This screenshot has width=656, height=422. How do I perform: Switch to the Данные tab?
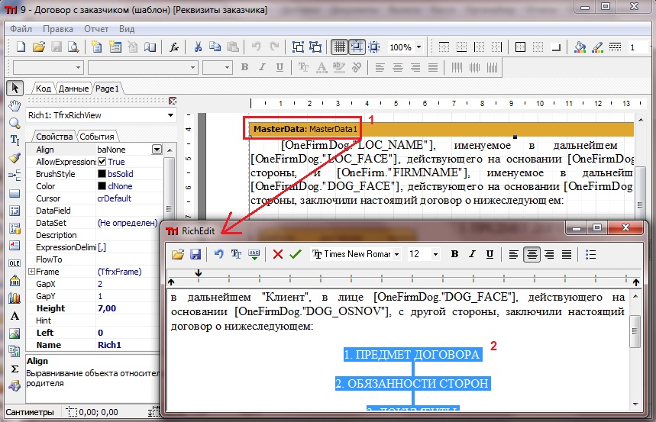click(x=73, y=89)
